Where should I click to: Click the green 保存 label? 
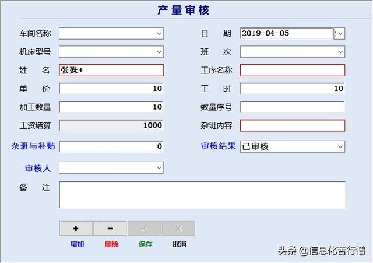click(145, 244)
